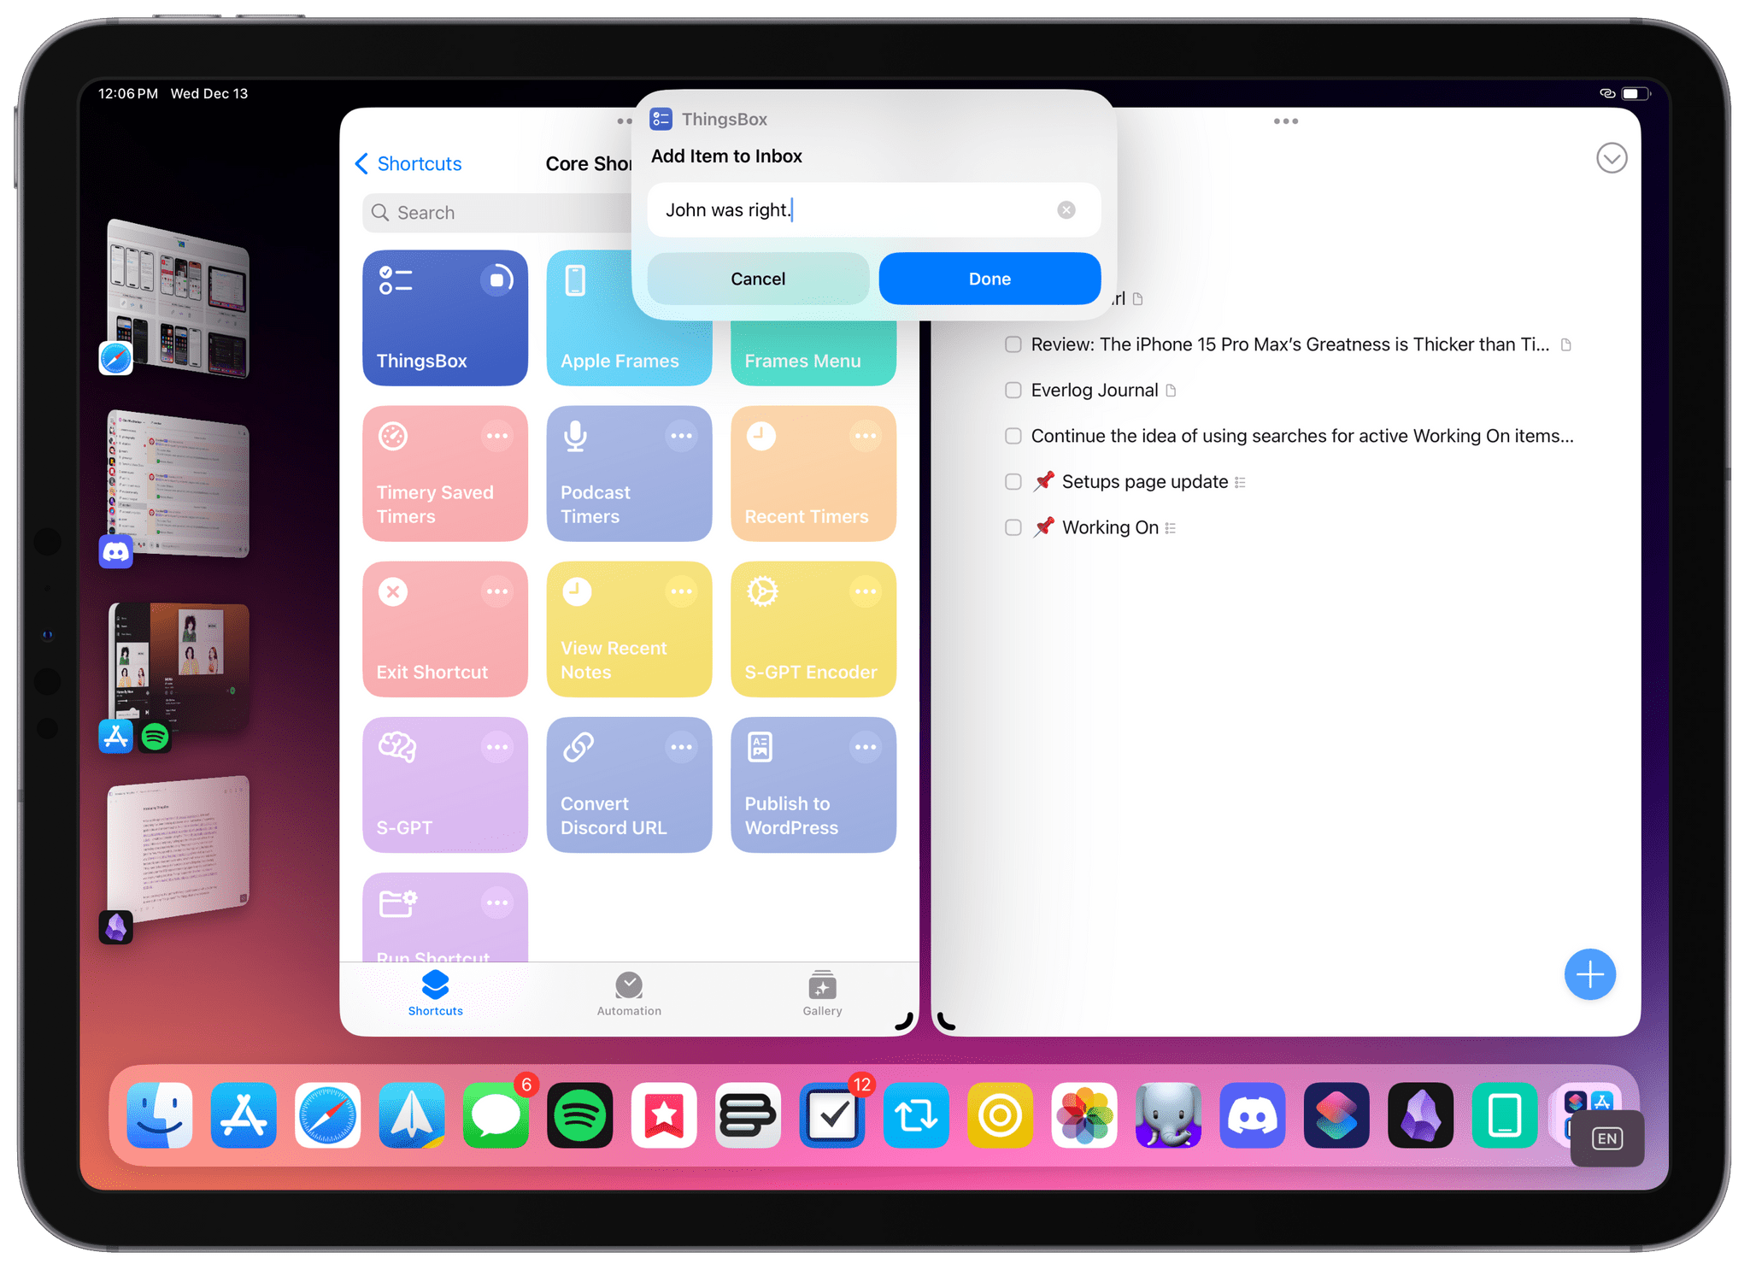Toggle checkbox for Setups page update task
The image size is (1750, 1270).
1011,482
